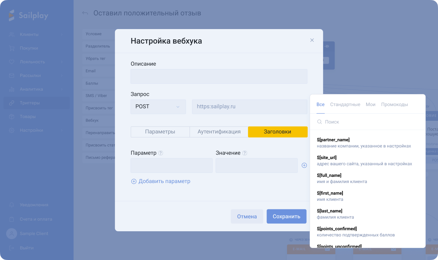Click the Триггеры link icon in sidebar
This screenshot has width=438, height=260.
[12, 103]
